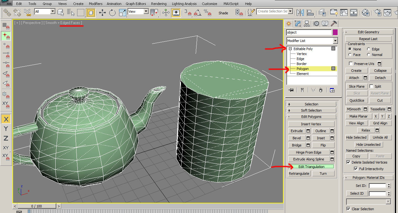398x213 pixels.
Task: Select the Edge constraint radio button
Action: pos(369,49)
